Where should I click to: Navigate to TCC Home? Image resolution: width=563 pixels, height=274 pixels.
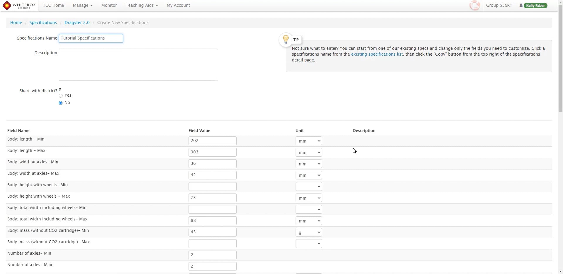[x=53, y=5]
